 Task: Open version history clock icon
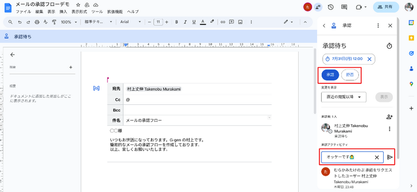click(330, 7)
